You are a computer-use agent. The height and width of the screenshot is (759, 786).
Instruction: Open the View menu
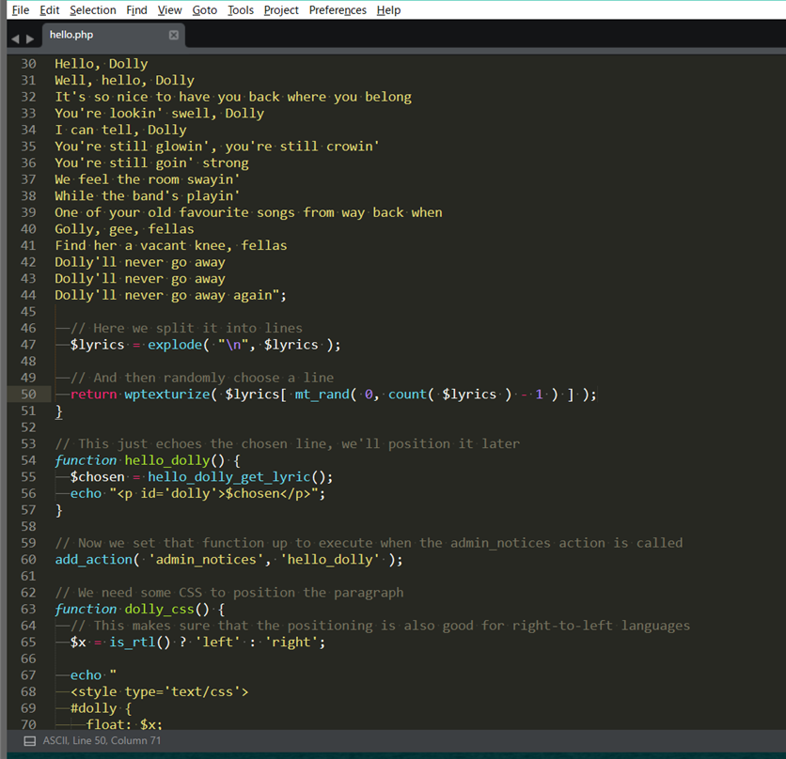(x=169, y=10)
